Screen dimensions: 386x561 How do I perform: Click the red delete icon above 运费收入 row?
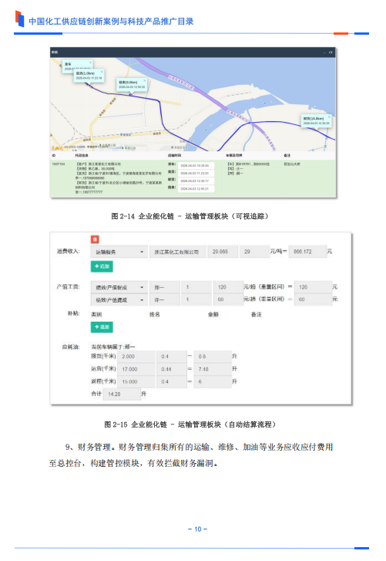[x=95, y=239]
